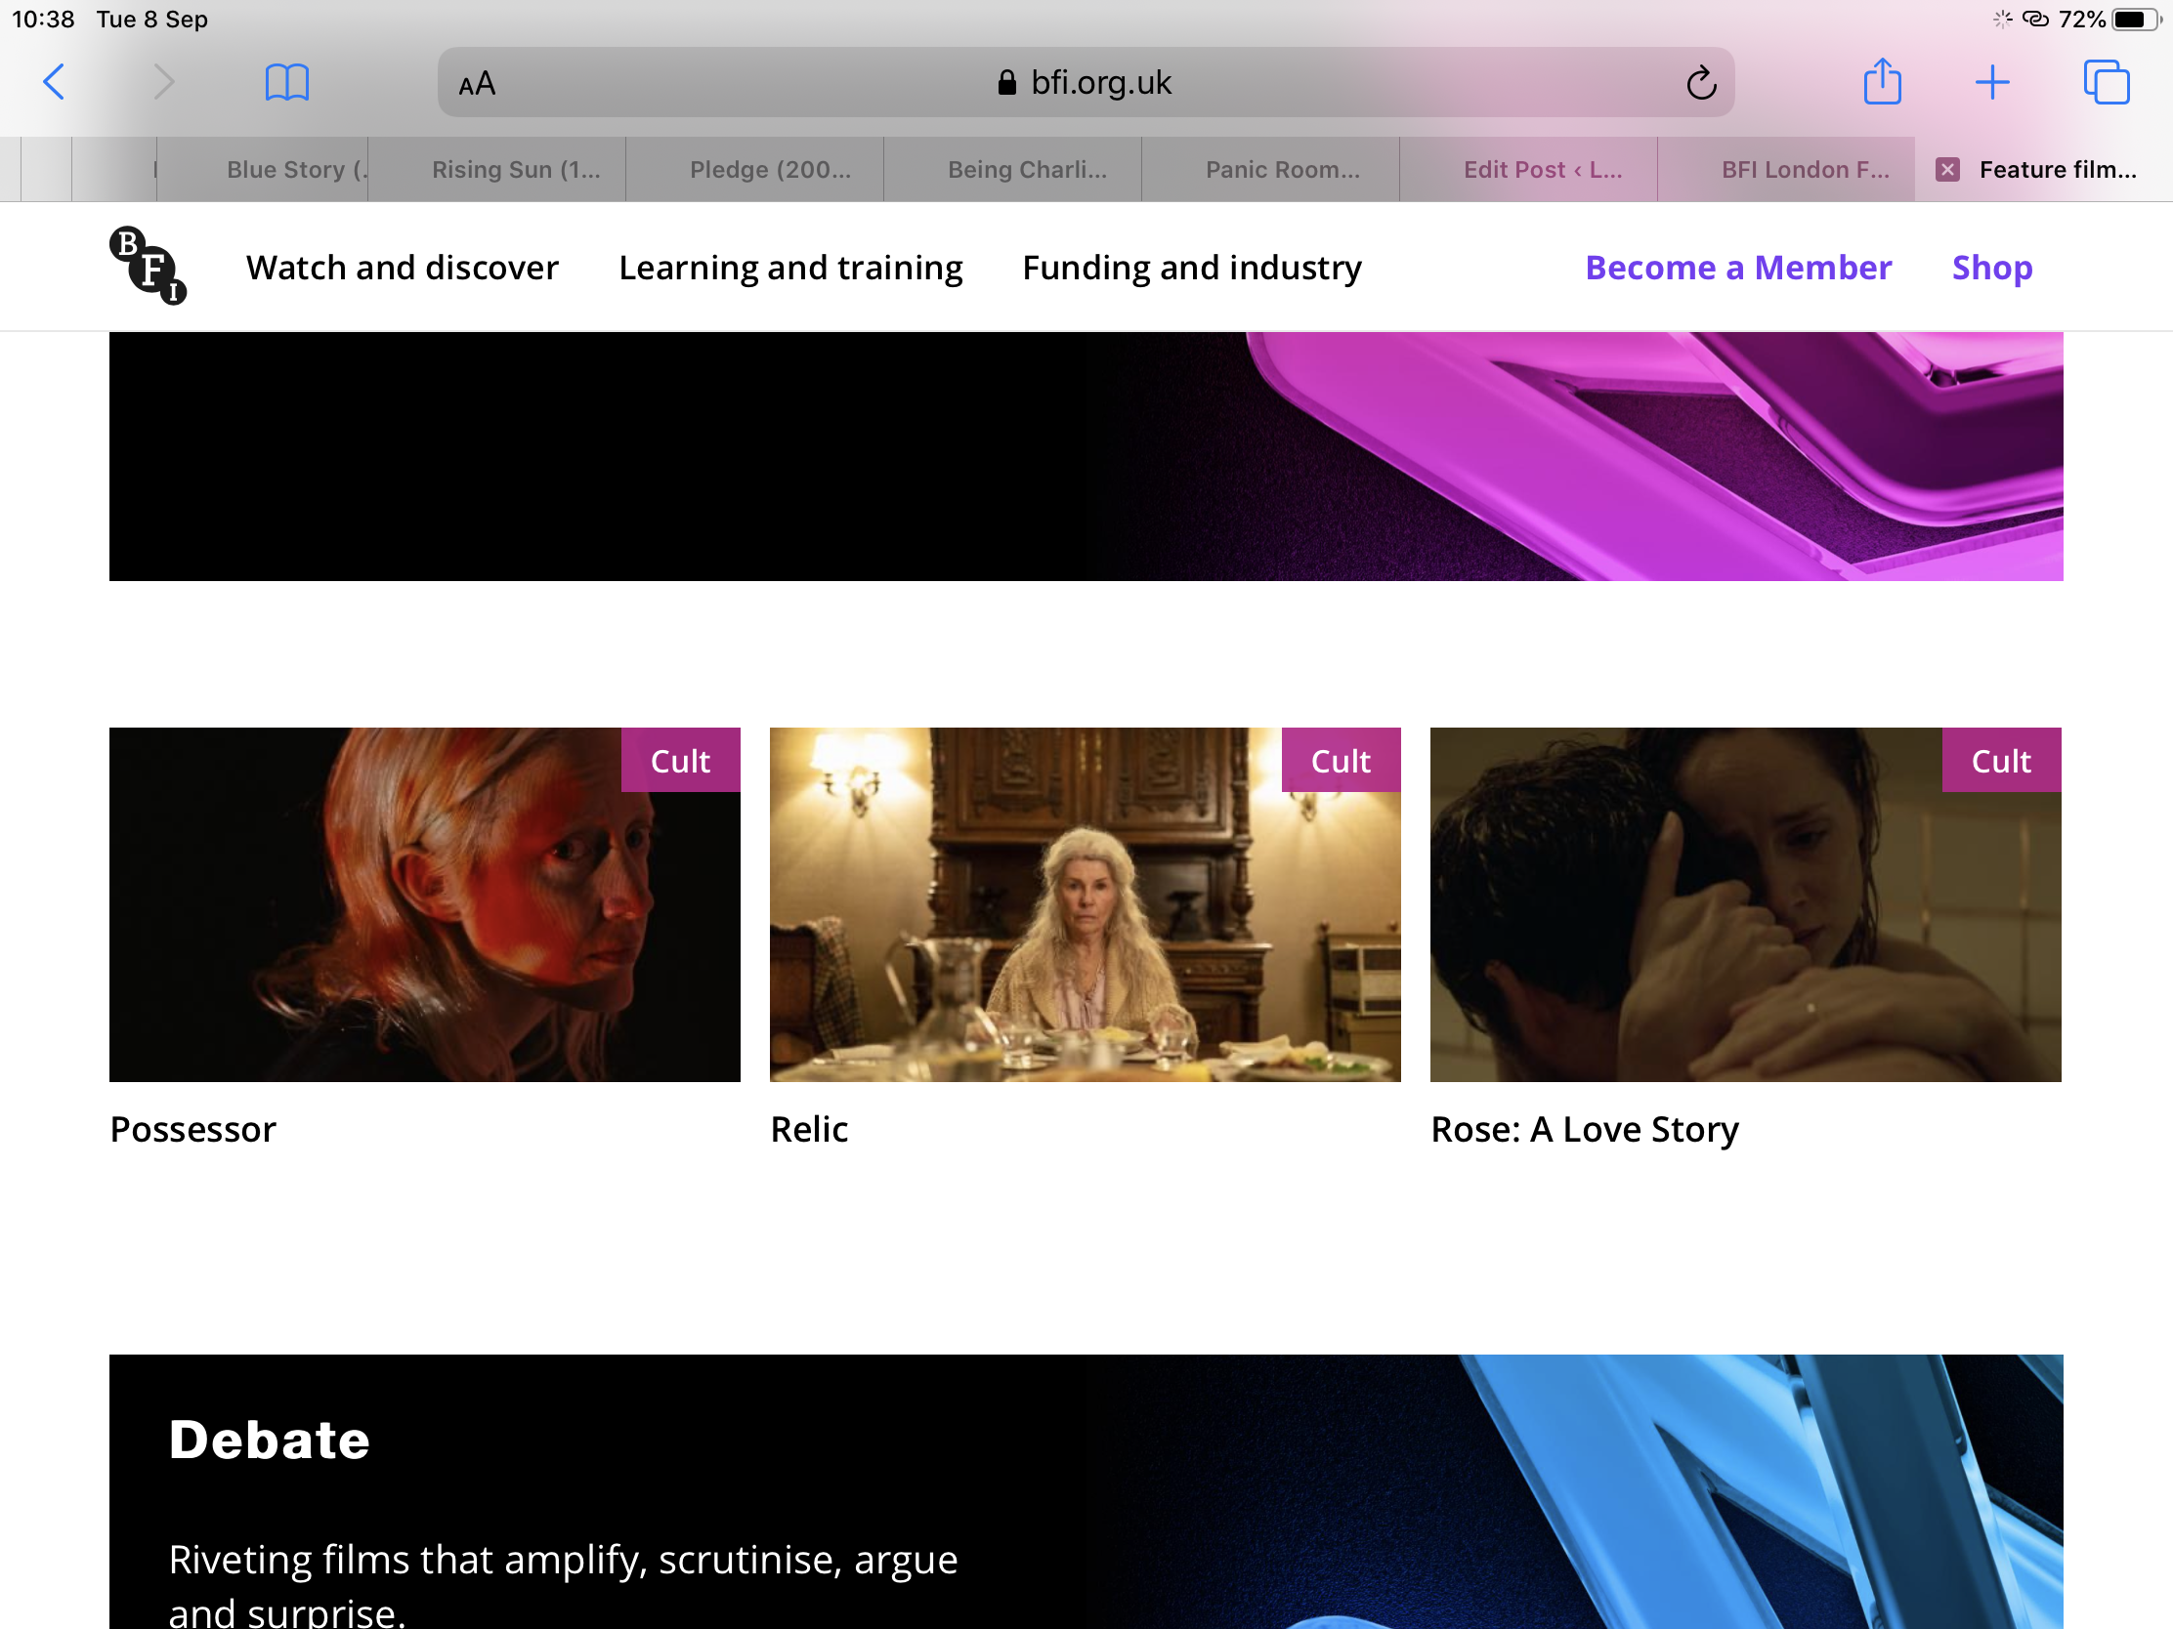The image size is (2173, 1629).
Task: Tap the share icon in toolbar
Action: [1882, 82]
